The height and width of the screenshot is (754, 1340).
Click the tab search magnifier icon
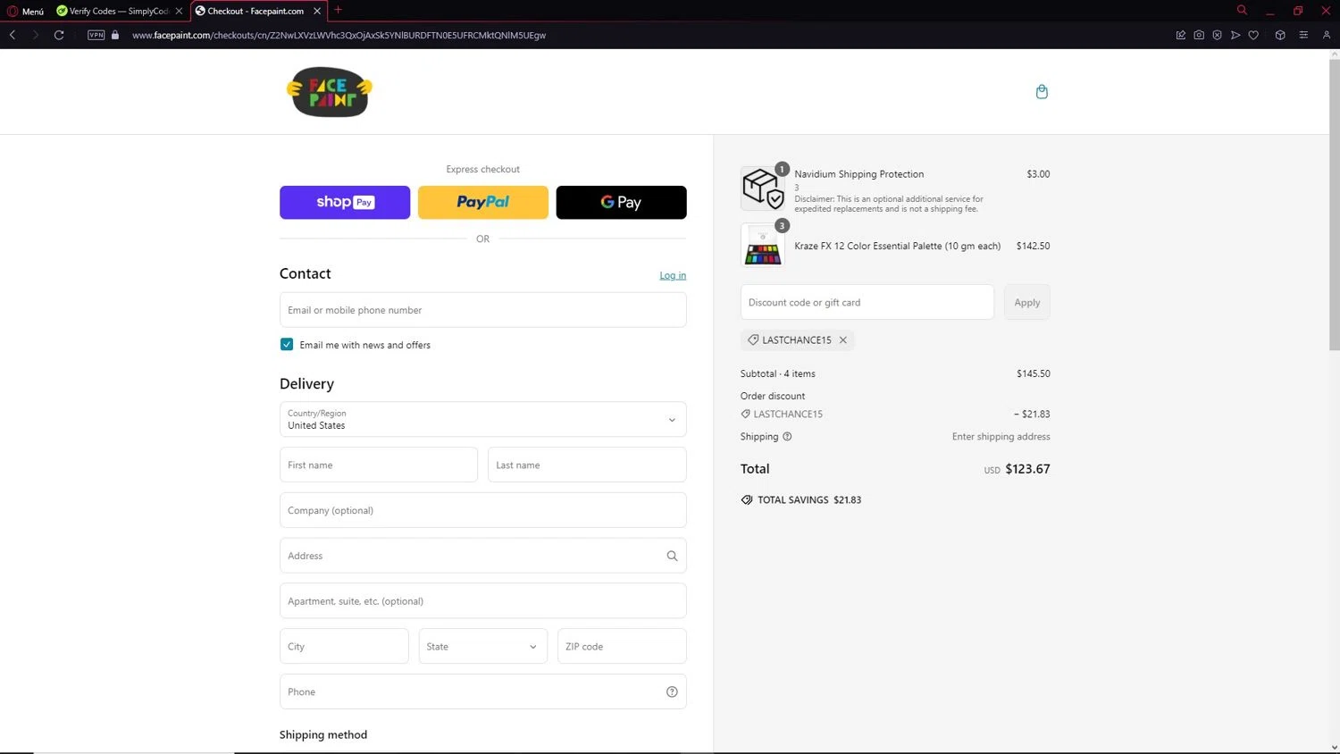pos(1242,11)
